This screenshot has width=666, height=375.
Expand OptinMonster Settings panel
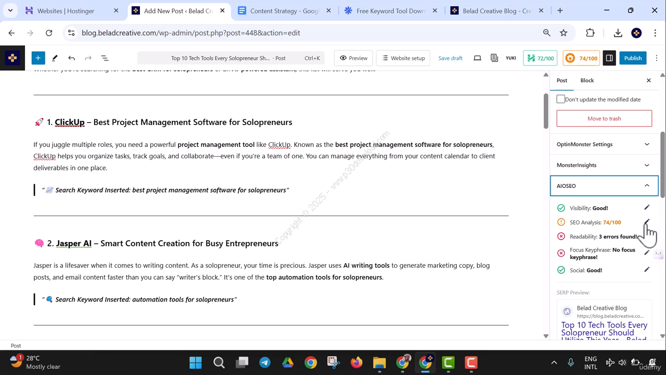coord(604,144)
